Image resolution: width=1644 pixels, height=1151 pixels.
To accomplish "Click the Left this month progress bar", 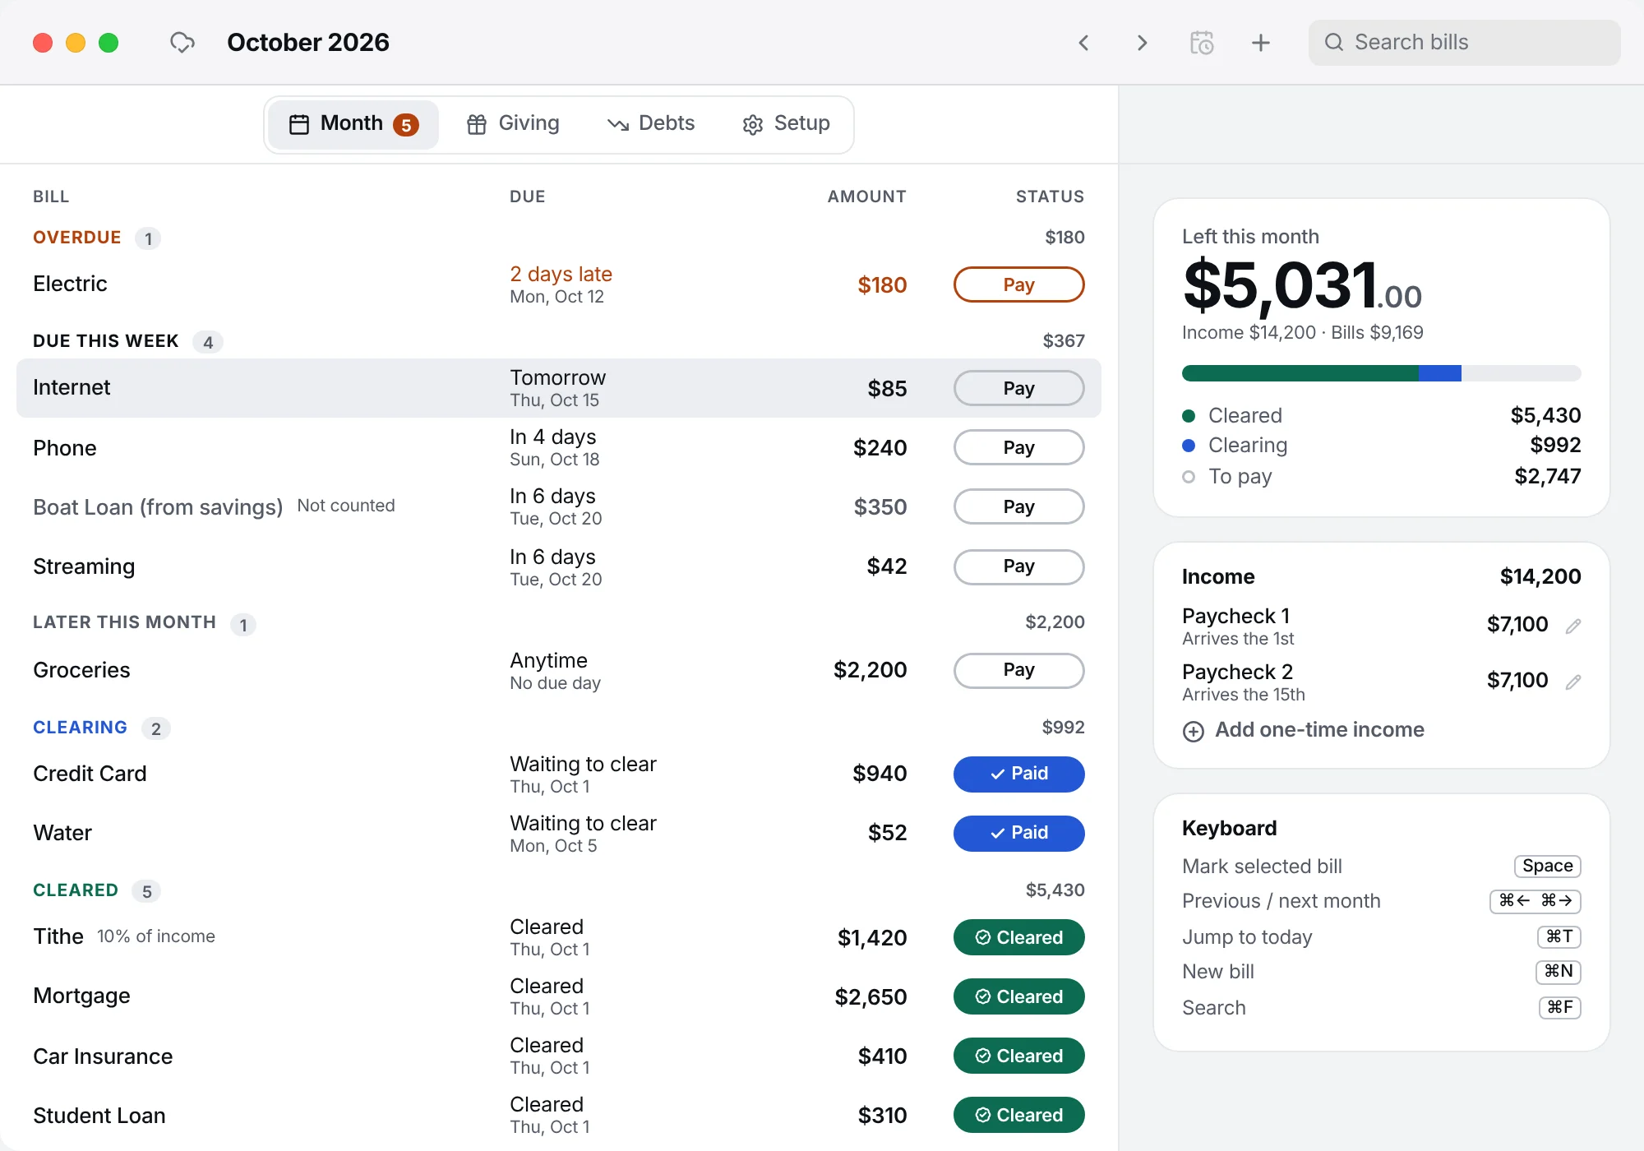I will coord(1381,373).
